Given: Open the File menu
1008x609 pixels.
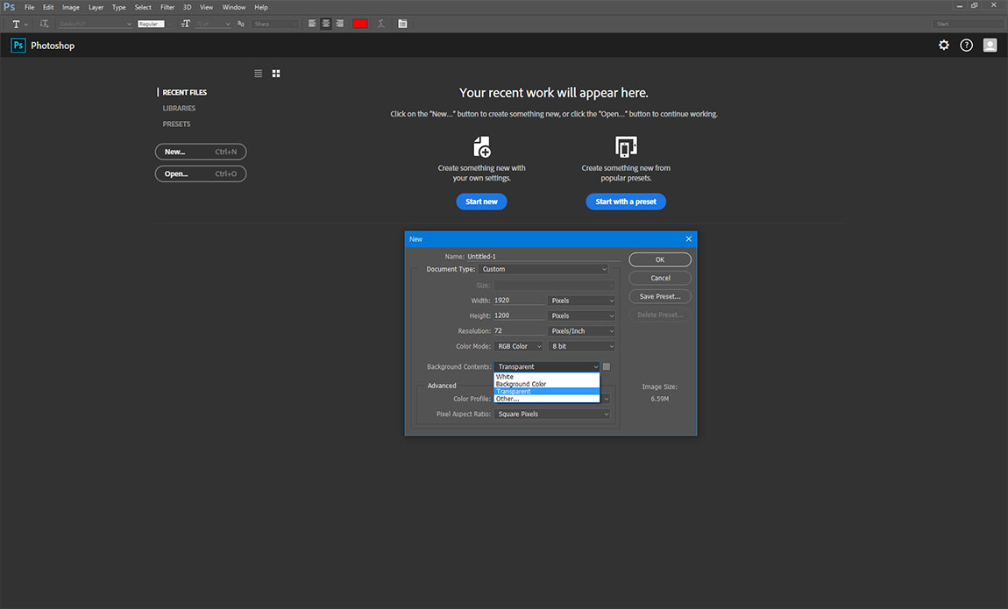Looking at the screenshot, I should click(x=30, y=7).
